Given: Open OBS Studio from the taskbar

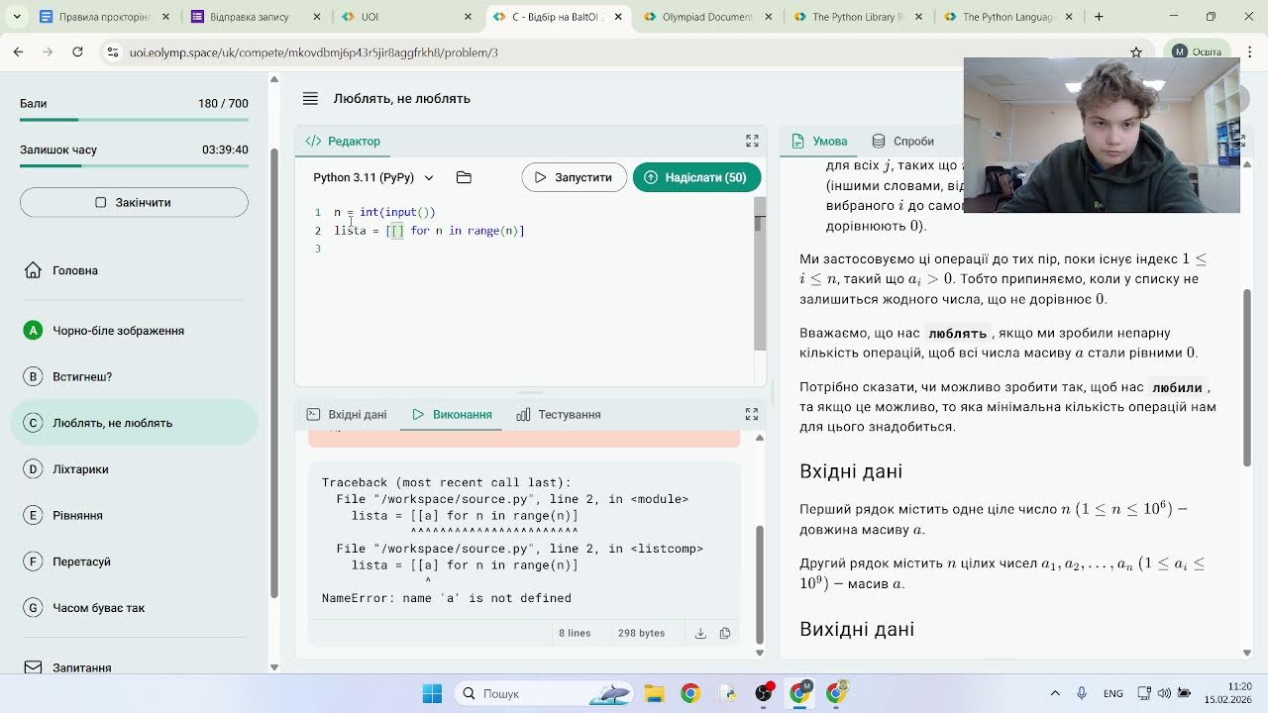Looking at the screenshot, I should click(x=764, y=693).
